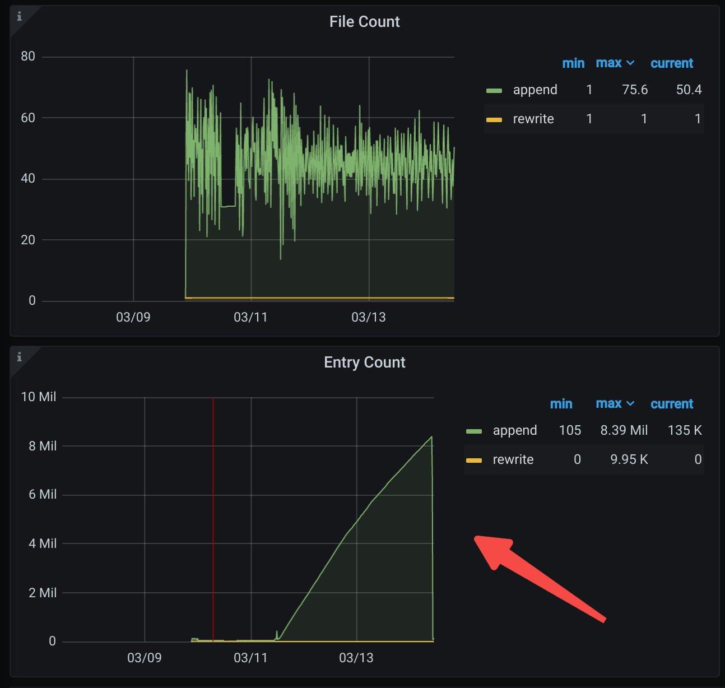
Task: Click the 10 Mil y-axis label
Action: pos(39,397)
